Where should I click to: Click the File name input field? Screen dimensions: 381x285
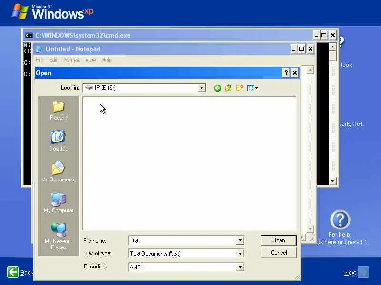coord(182,241)
